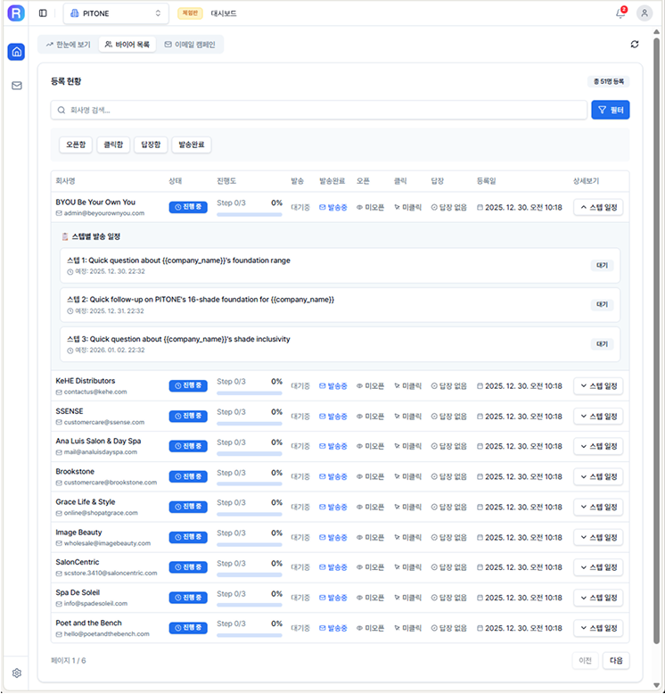The width and height of the screenshot is (665, 694).
Task: Click admin@beyourownyou.com email
Action: point(104,213)
